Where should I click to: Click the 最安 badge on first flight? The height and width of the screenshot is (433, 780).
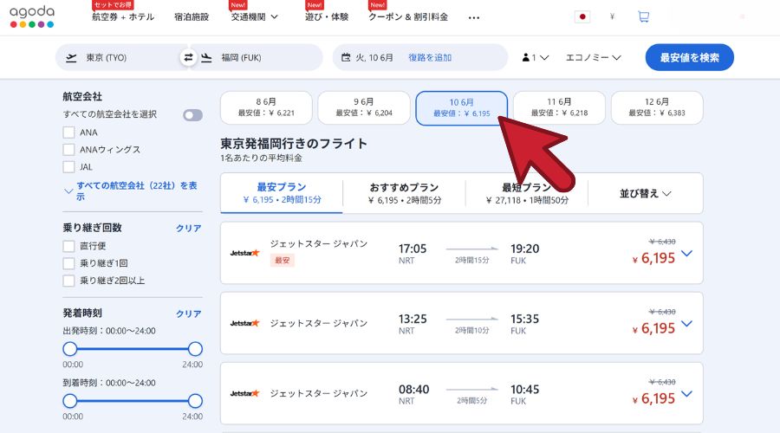click(282, 260)
